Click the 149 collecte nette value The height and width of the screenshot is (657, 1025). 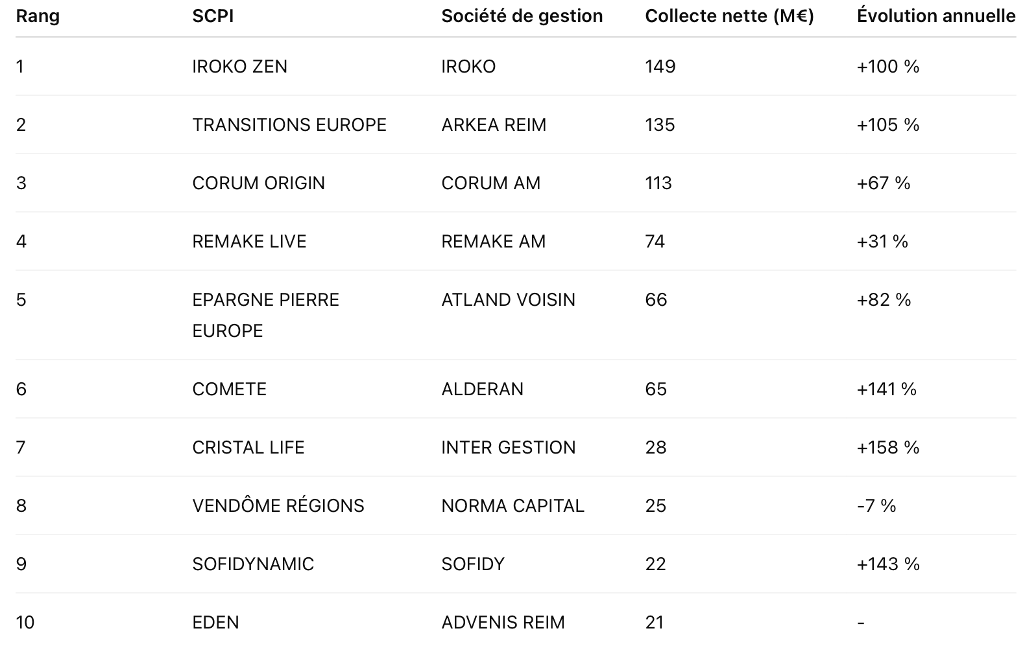(x=660, y=67)
